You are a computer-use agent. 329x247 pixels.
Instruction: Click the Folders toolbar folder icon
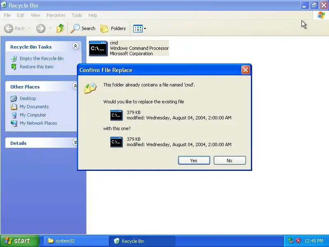[104, 29]
